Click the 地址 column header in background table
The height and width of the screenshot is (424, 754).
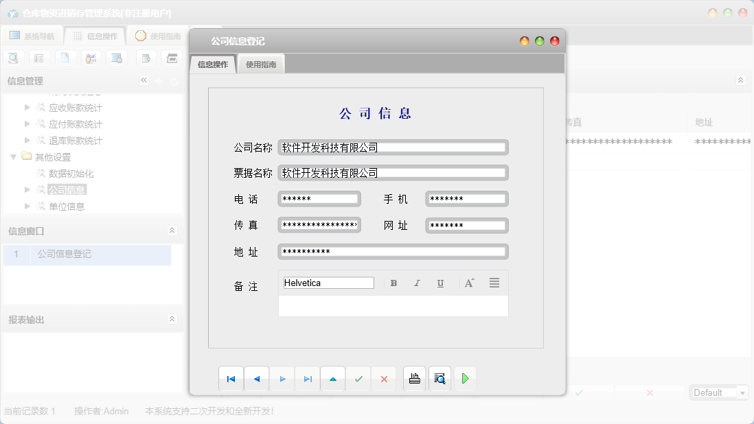(704, 122)
